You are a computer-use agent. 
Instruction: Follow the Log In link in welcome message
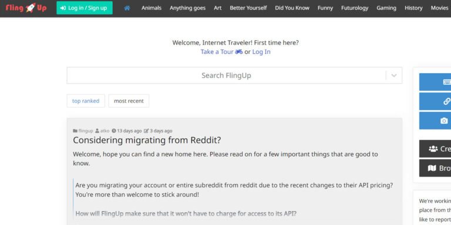coord(261,52)
